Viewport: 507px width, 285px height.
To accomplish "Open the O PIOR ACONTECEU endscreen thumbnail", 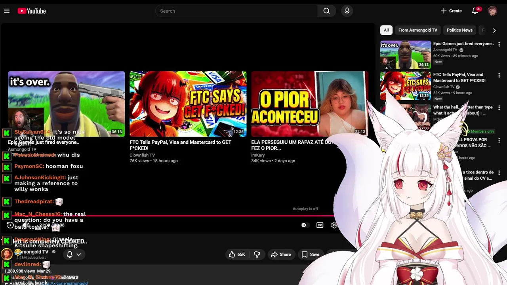I will click(x=309, y=104).
